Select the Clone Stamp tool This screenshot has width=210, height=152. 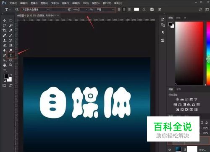pyautogui.click(x=4, y=40)
